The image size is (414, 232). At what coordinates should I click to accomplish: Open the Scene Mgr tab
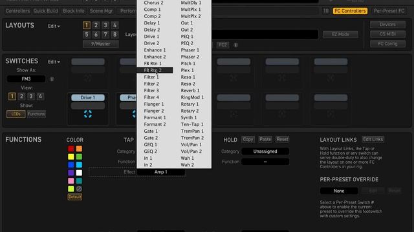coord(101,11)
